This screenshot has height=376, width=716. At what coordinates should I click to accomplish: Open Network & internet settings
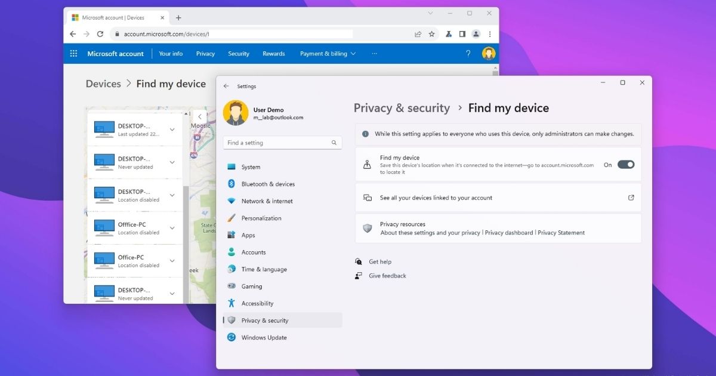(267, 201)
